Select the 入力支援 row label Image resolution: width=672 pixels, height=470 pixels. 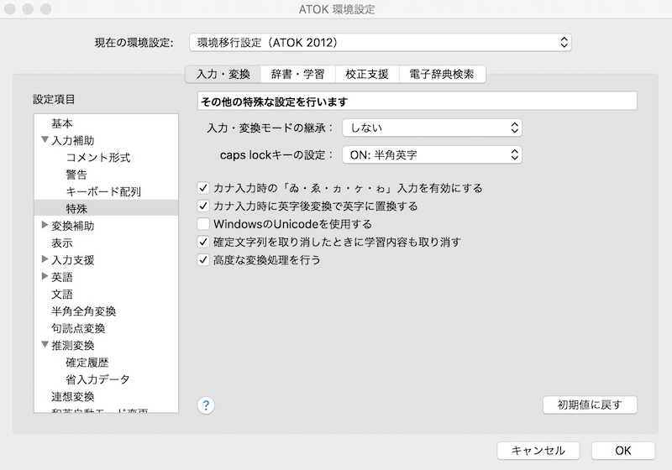tap(73, 260)
